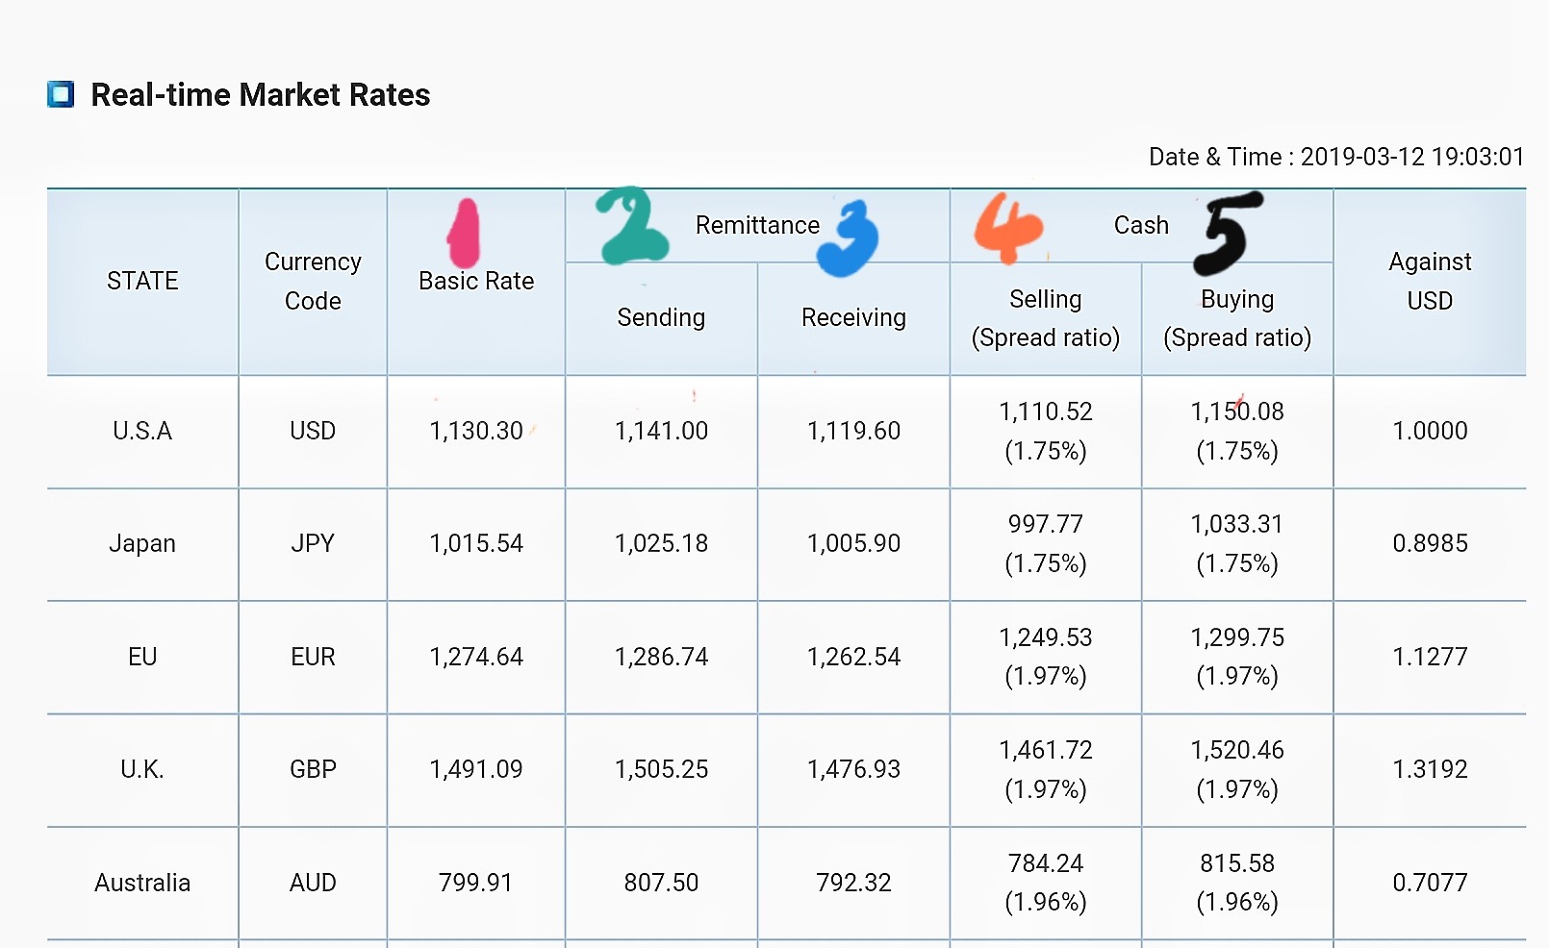
Task: Click the Receiving column header
Action: point(853,317)
